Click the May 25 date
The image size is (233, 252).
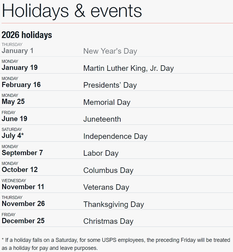[13, 102]
